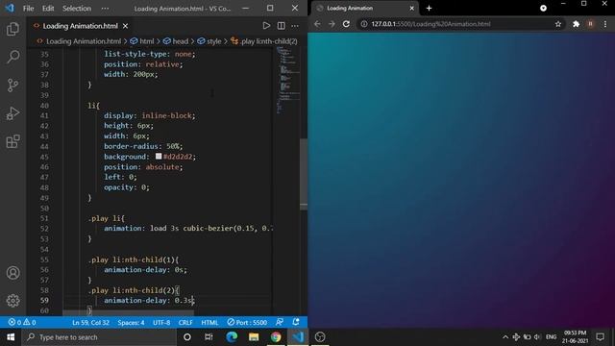Close the Loading Animation browser tab
615x346 pixels.
pyautogui.click(x=412, y=9)
